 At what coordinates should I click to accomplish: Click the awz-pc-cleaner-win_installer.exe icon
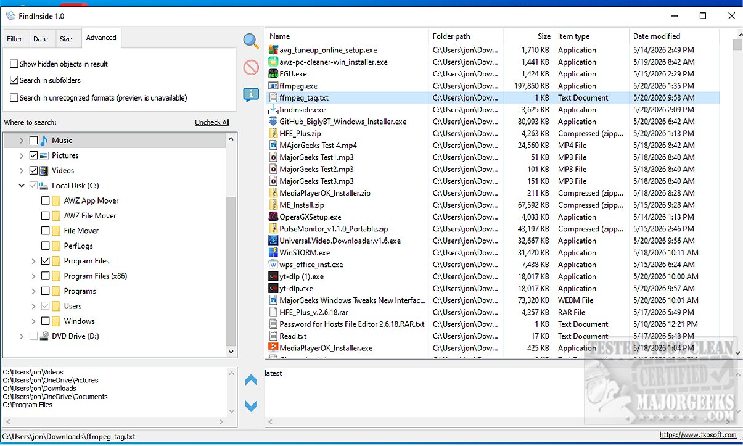click(x=274, y=62)
